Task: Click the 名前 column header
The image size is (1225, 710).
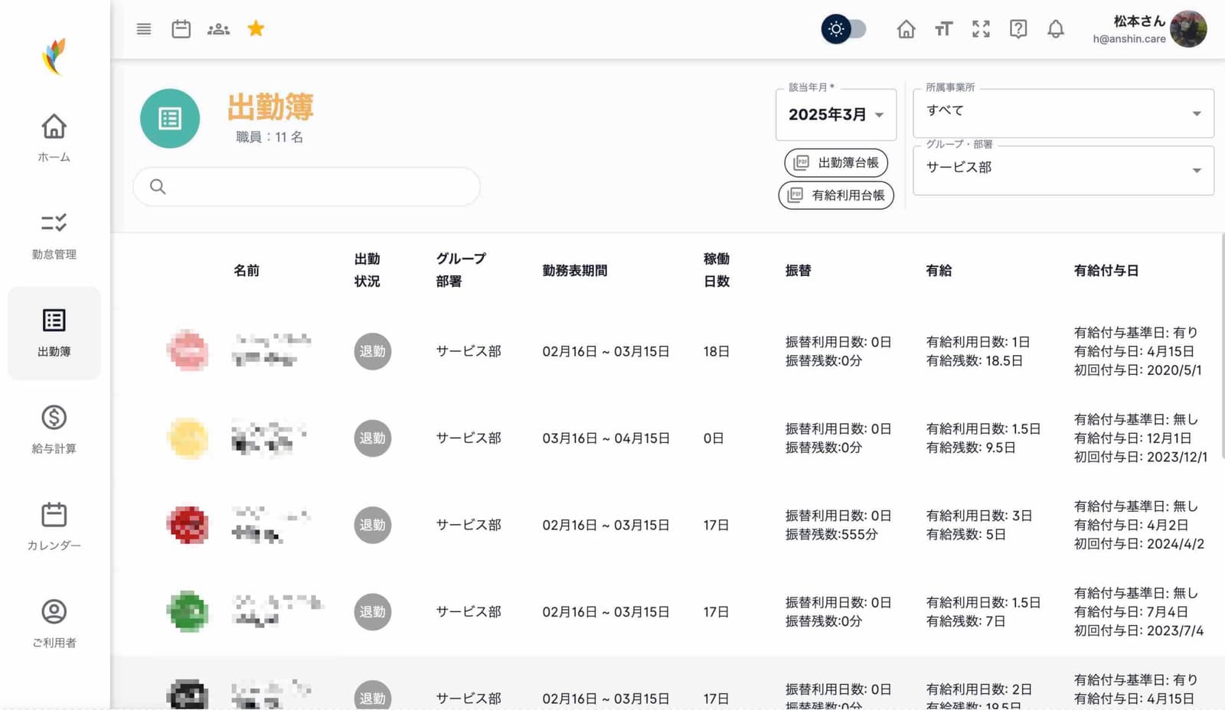Action: [247, 270]
